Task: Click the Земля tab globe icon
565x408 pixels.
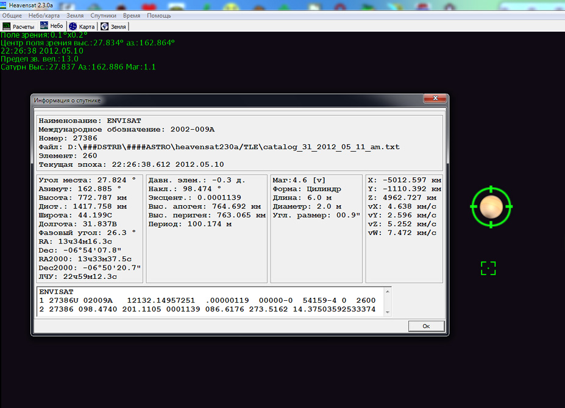Action: [x=105, y=27]
